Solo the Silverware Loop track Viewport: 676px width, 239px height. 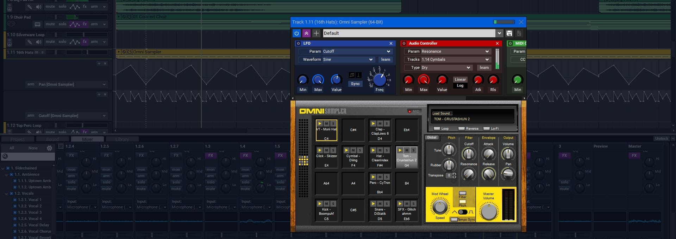click(x=63, y=41)
